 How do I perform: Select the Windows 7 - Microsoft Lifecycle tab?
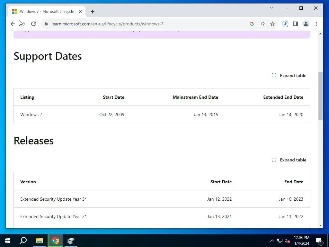click(47, 12)
